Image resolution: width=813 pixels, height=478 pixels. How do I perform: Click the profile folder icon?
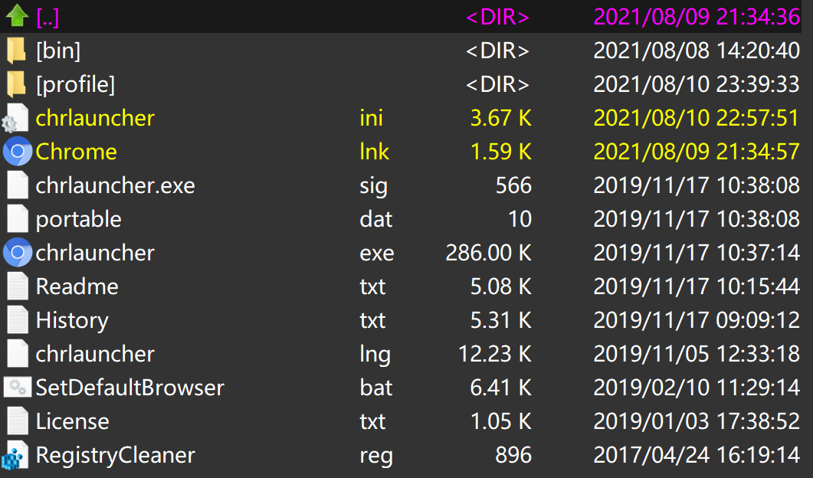pyautogui.click(x=17, y=84)
